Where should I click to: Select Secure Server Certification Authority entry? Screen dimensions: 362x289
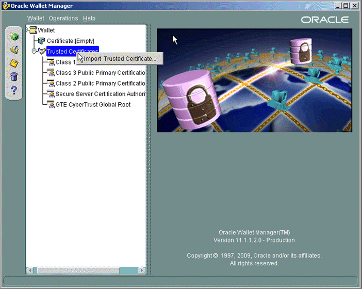click(100, 94)
